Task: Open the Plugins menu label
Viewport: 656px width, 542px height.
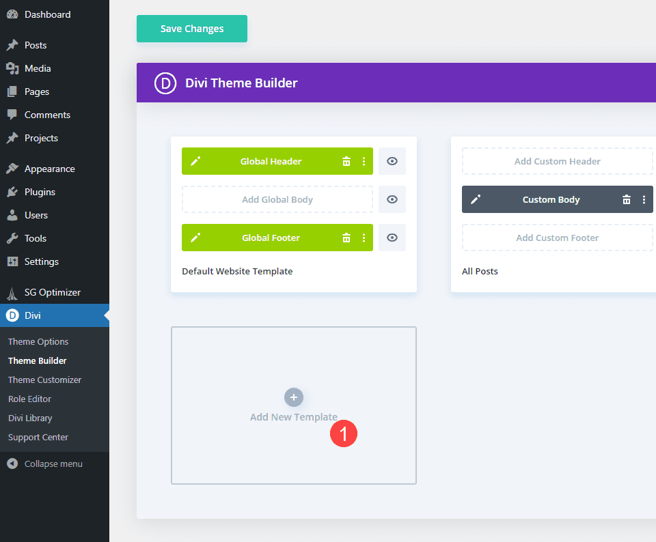Action: [x=40, y=192]
